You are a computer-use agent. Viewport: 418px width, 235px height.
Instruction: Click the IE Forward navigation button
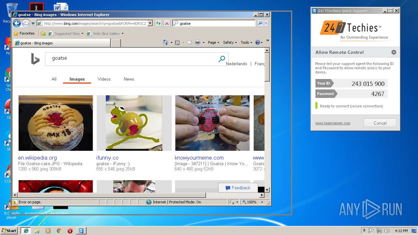26,23
